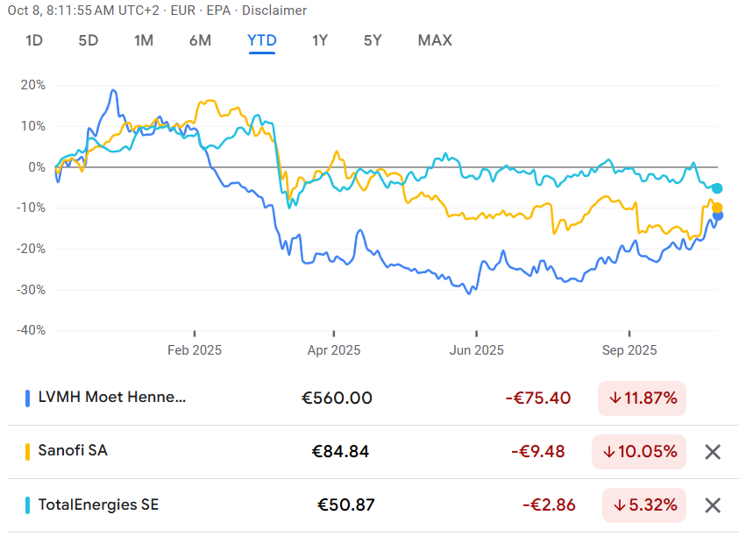Switch to the 1D time range

[34, 40]
